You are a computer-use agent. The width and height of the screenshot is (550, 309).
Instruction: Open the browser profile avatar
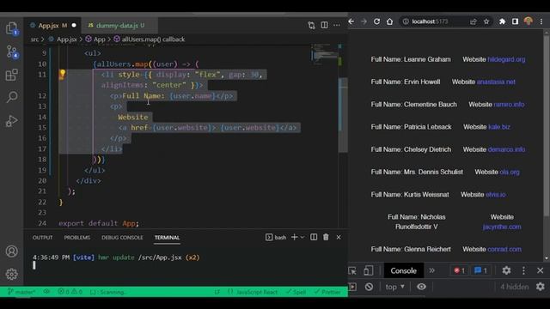coord(529,21)
